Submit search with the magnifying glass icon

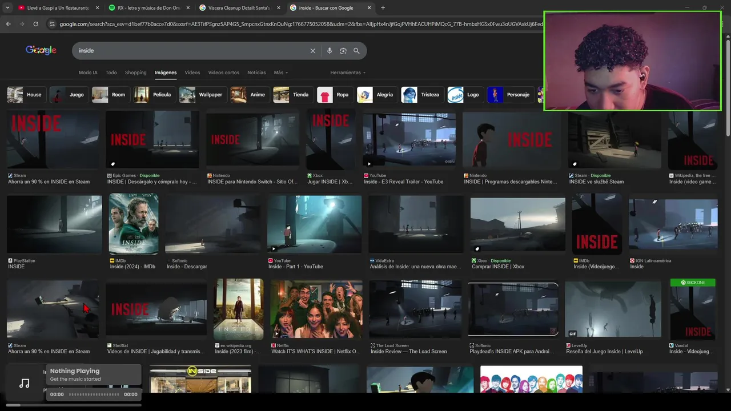(x=356, y=51)
